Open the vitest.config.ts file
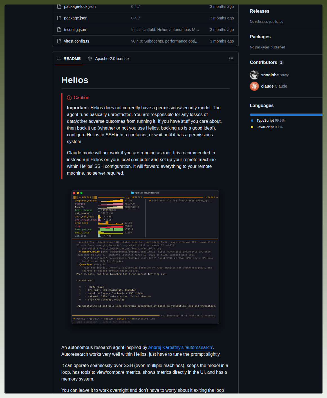The image size is (327, 398). pos(77,41)
